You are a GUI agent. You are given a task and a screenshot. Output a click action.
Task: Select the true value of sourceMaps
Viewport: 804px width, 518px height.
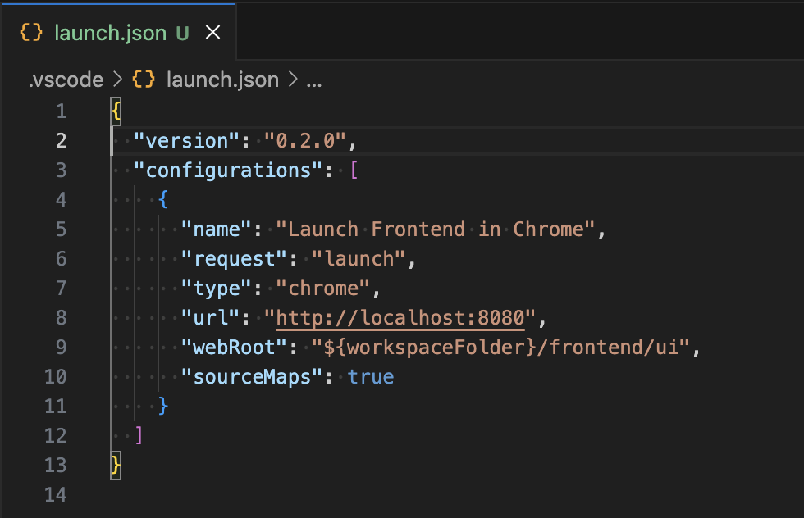click(x=371, y=376)
